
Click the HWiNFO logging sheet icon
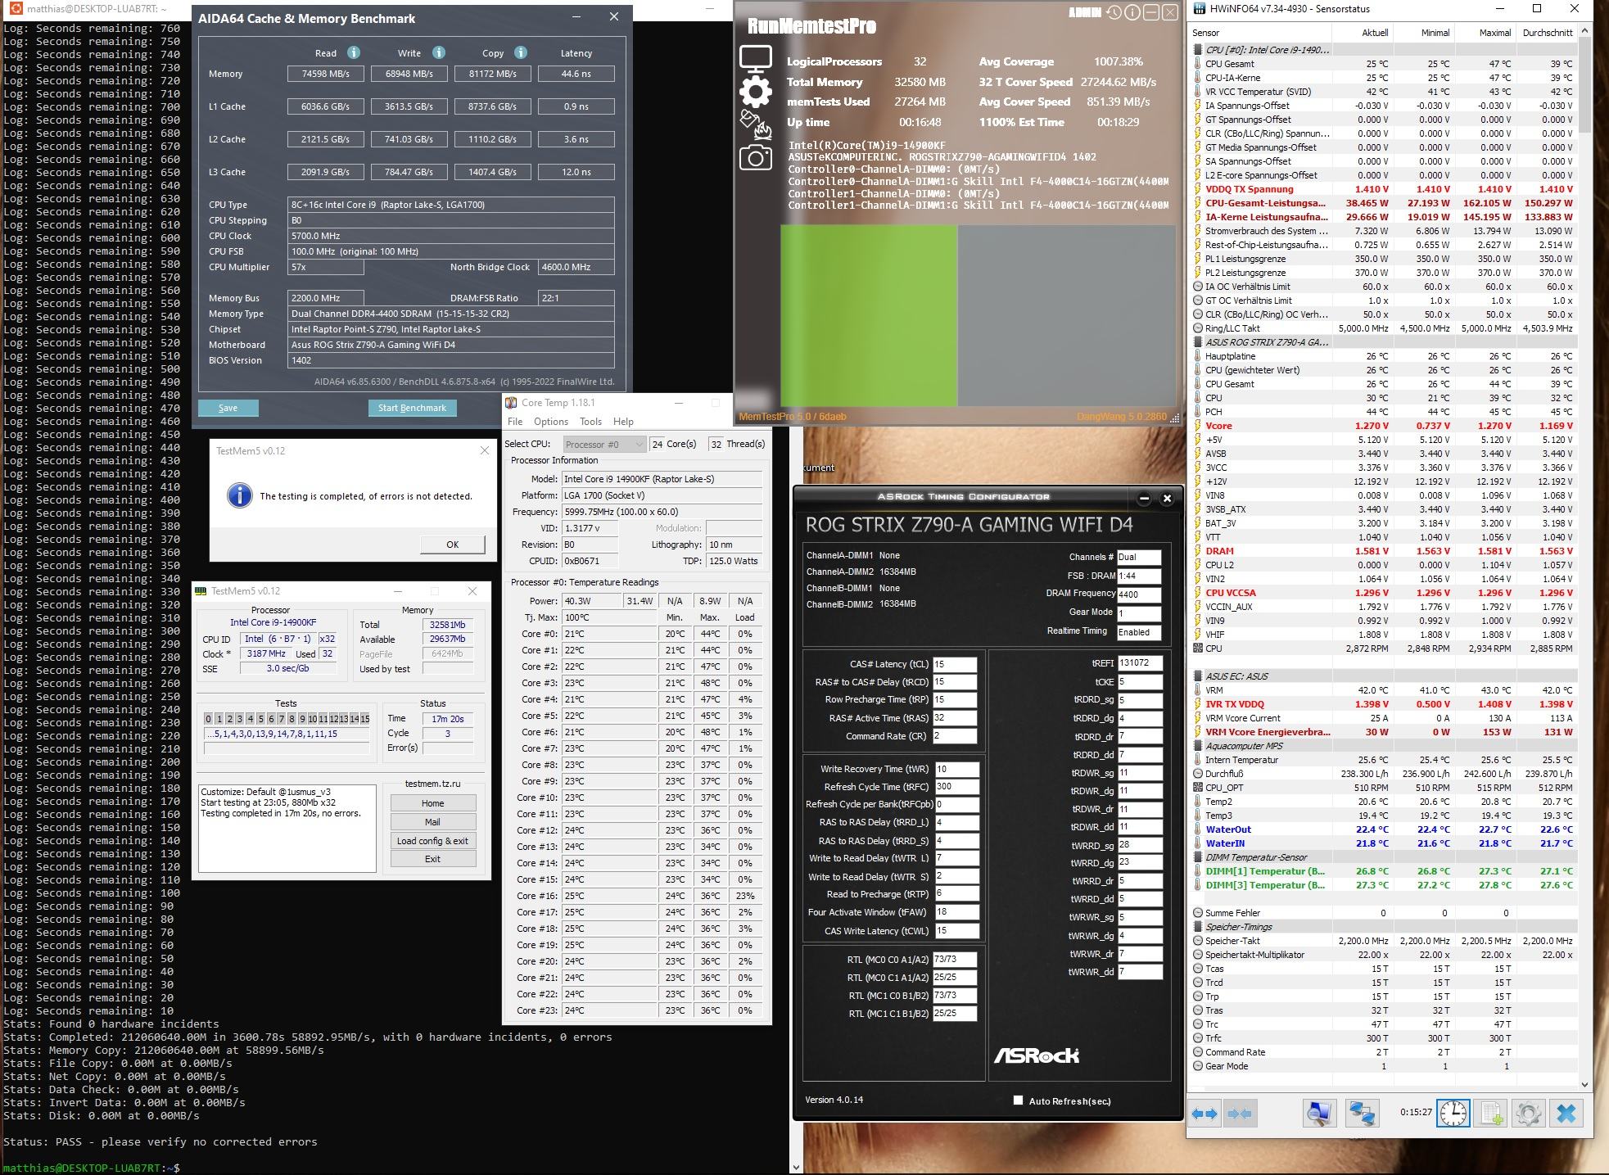point(1491,1114)
